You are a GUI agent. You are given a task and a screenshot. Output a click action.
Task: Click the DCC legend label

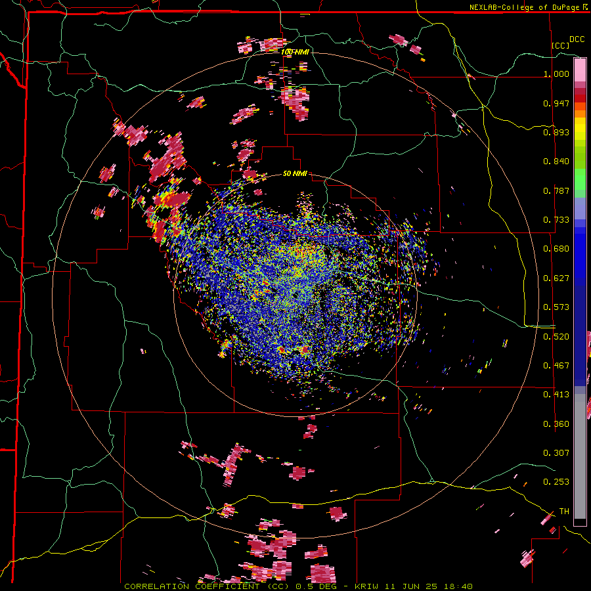[577, 39]
